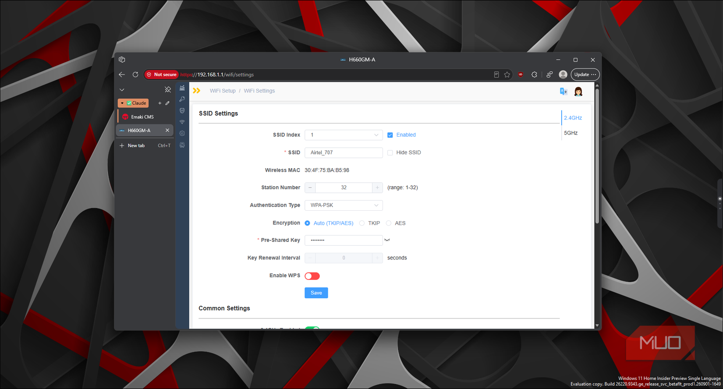Open a New tab from the sidebar
The width and height of the screenshot is (723, 389).
(145, 145)
